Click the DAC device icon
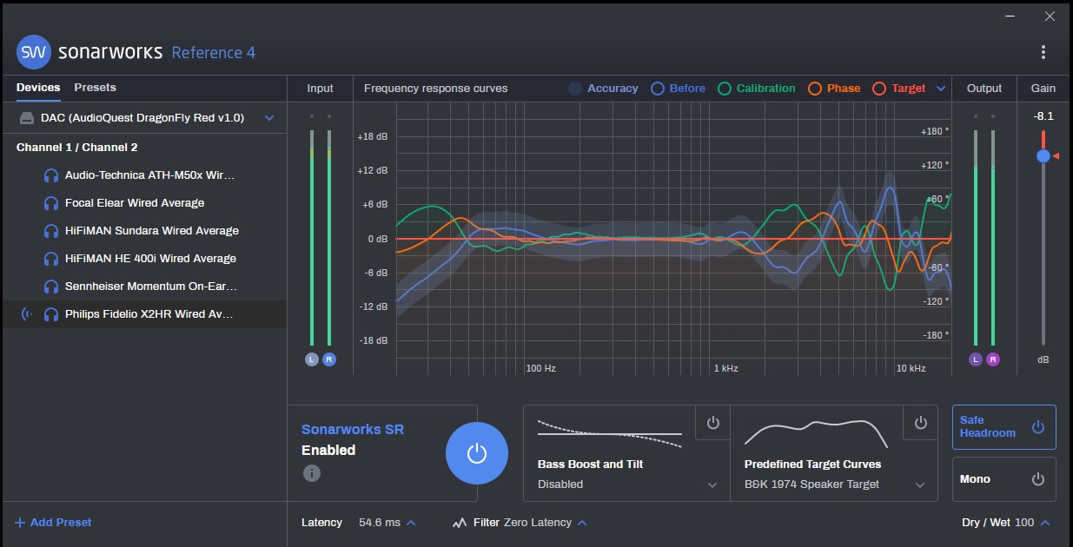This screenshot has height=547, width=1073. (26, 117)
